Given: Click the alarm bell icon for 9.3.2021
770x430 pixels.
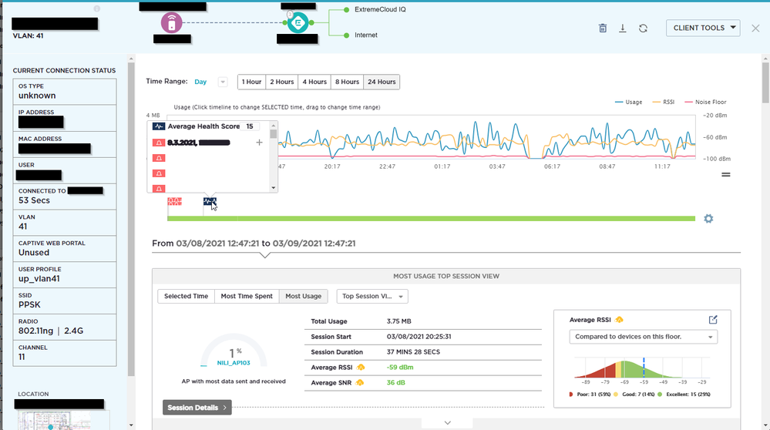Looking at the screenshot, I should (x=159, y=143).
